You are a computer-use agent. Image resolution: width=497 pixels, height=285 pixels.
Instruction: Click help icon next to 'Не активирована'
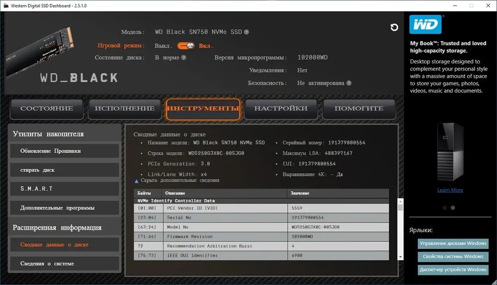click(349, 83)
